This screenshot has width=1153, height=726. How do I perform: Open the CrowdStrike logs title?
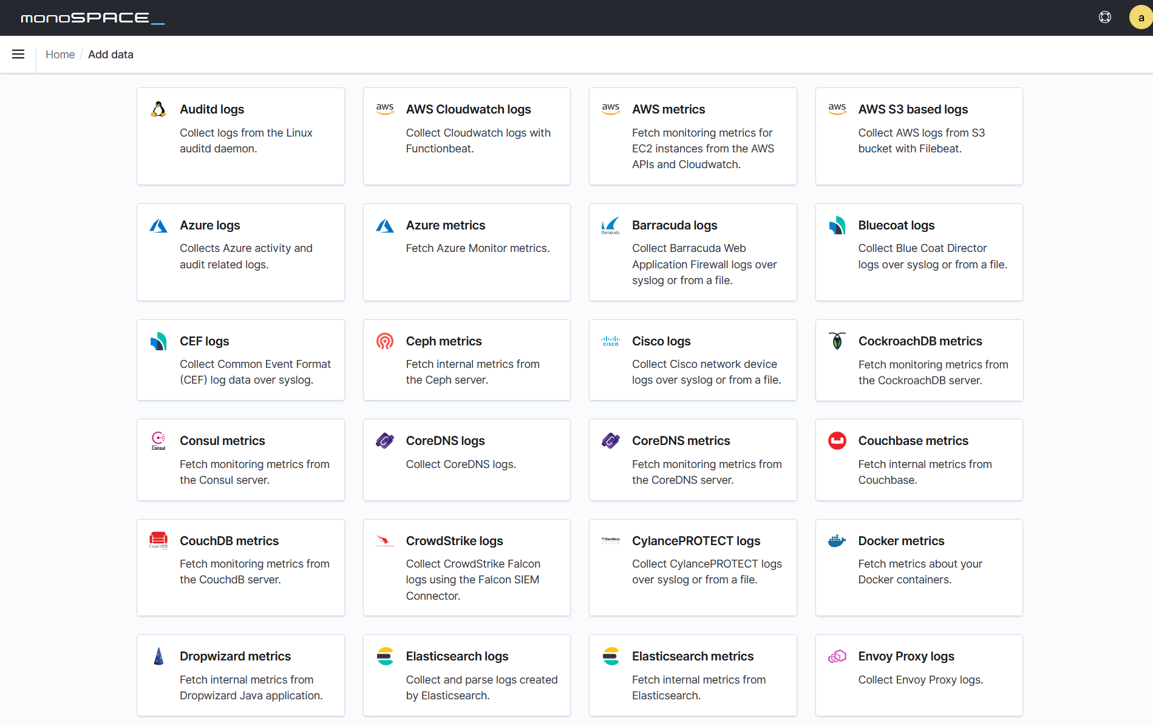[x=455, y=541]
